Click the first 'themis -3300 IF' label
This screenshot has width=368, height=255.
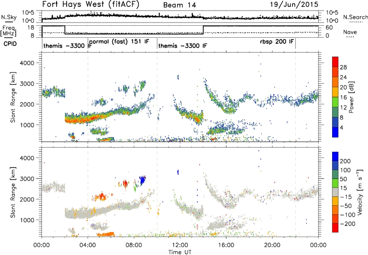tap(67, 46)
